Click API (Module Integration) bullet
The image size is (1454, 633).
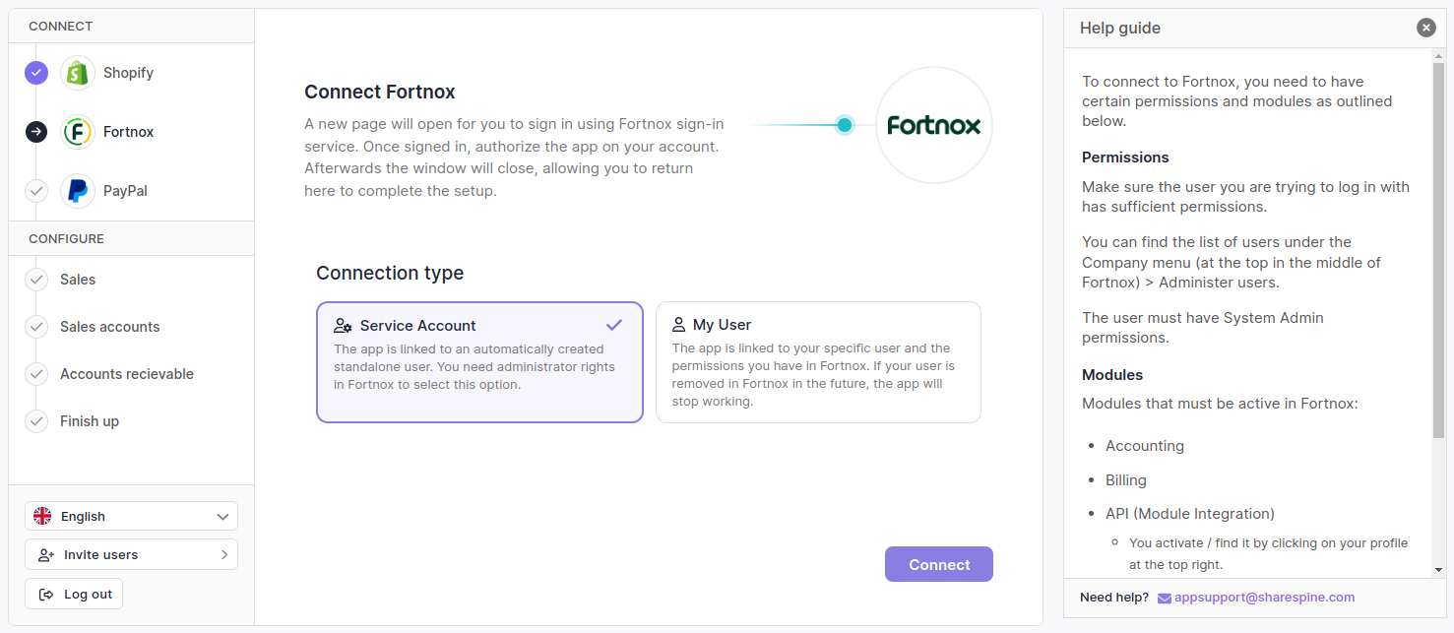pos(1190,514)
